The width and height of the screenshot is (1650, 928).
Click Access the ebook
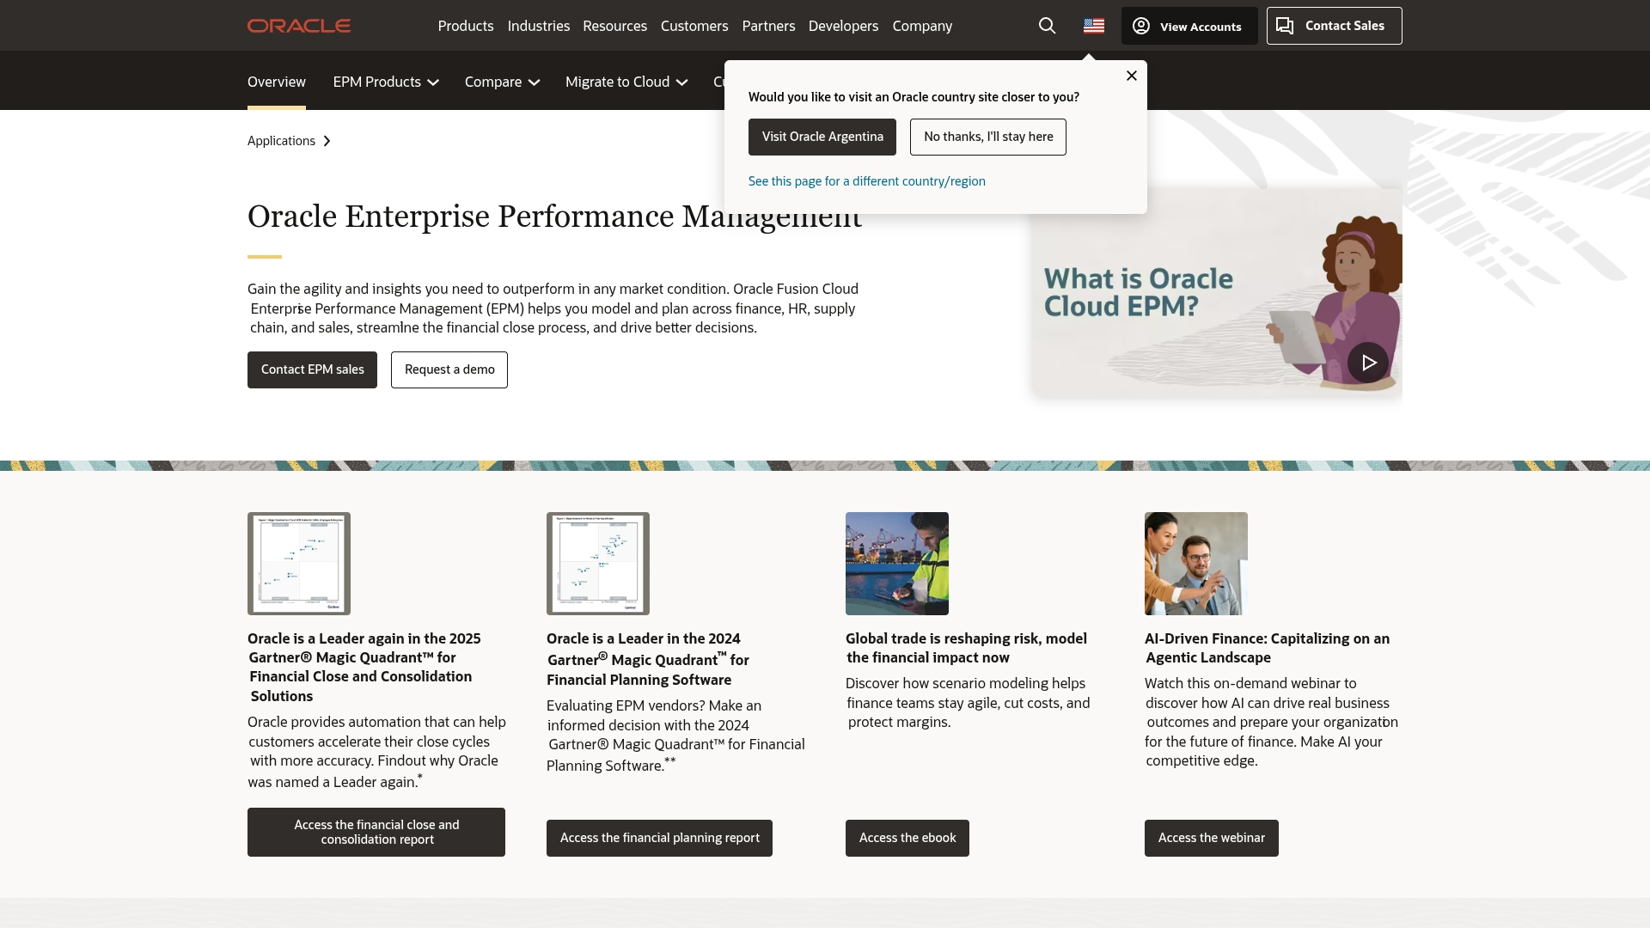[907, 838]
